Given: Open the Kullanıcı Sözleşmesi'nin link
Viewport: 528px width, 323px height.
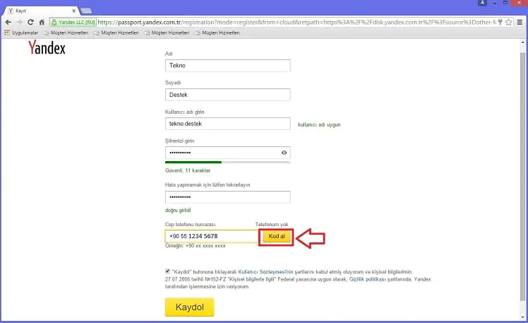Looking at the screenshot, I should click(x=265, y=271).
